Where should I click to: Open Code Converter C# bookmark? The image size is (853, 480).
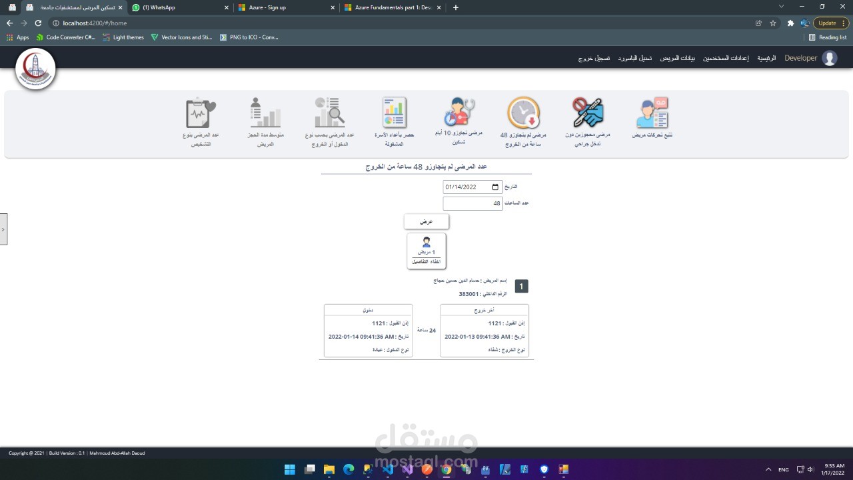coord(66,37)
